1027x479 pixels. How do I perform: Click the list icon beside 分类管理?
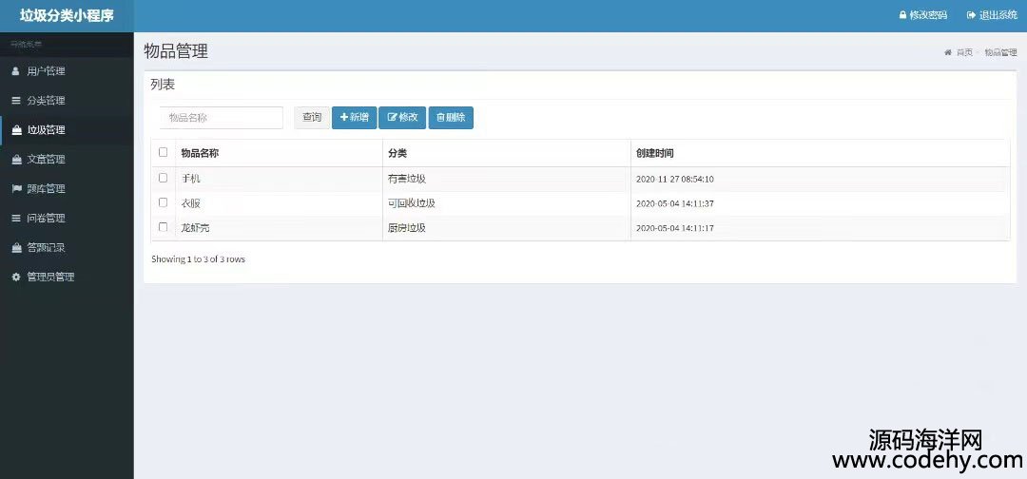pyautogui.click(x=16, y=101)
